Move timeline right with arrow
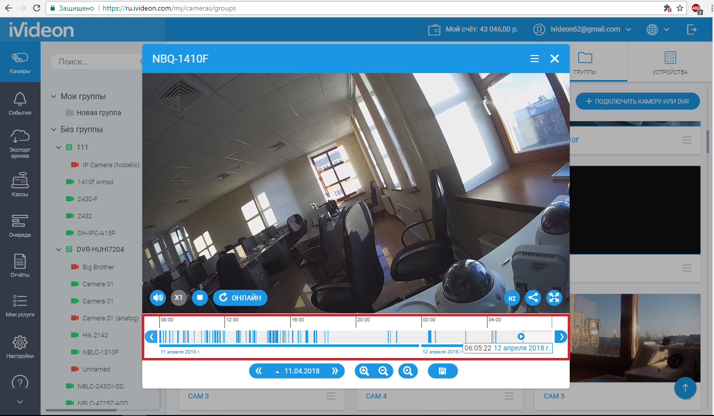714x416 pixels. [561, 337]
